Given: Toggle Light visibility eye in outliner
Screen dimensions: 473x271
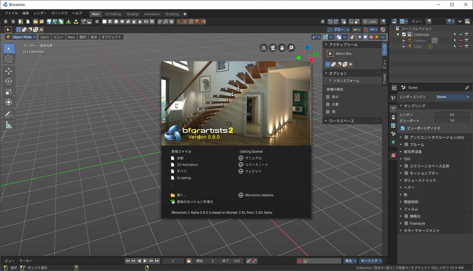Looking at the screenshot, I should [x=461, y=46].
